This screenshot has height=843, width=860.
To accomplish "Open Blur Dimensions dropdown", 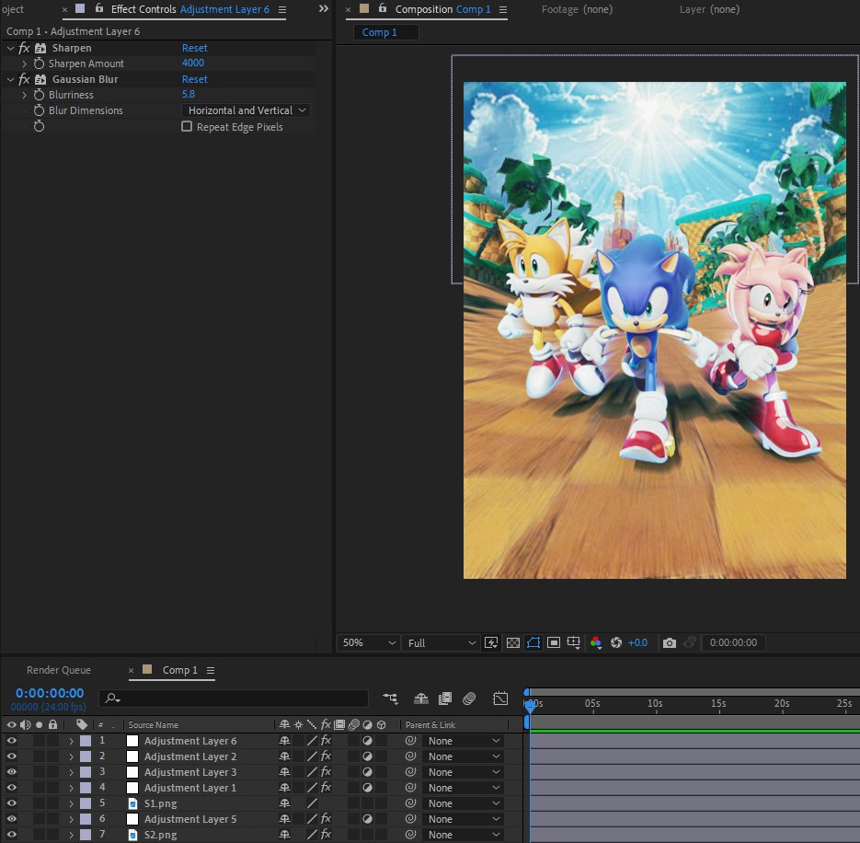I will click(x=246, y=110).
